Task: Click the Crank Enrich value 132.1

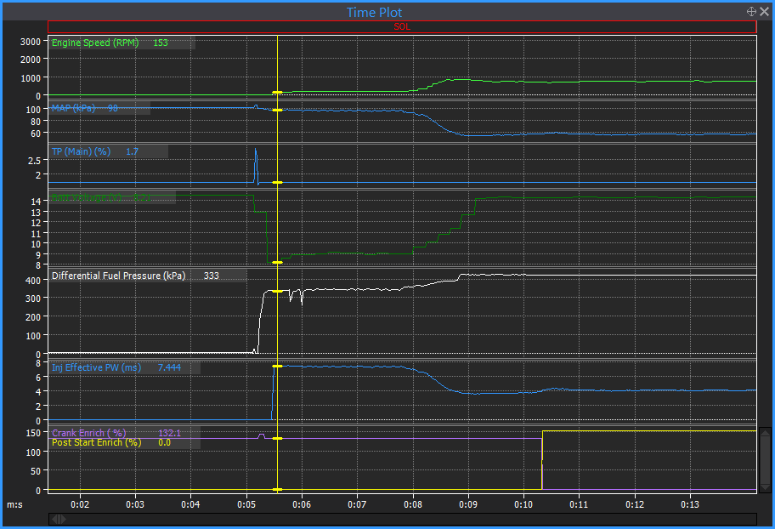Action: tap(170, 433)
